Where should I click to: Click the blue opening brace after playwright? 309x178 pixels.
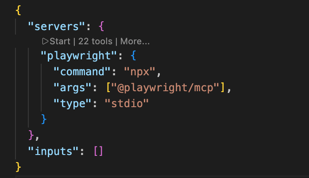point(133,55)
